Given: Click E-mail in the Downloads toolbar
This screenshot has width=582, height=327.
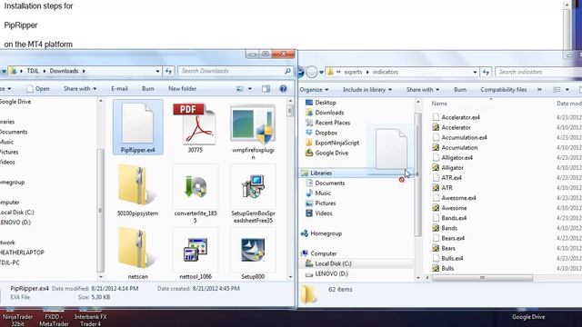Looking at the screenshot, I should [119, 89].
